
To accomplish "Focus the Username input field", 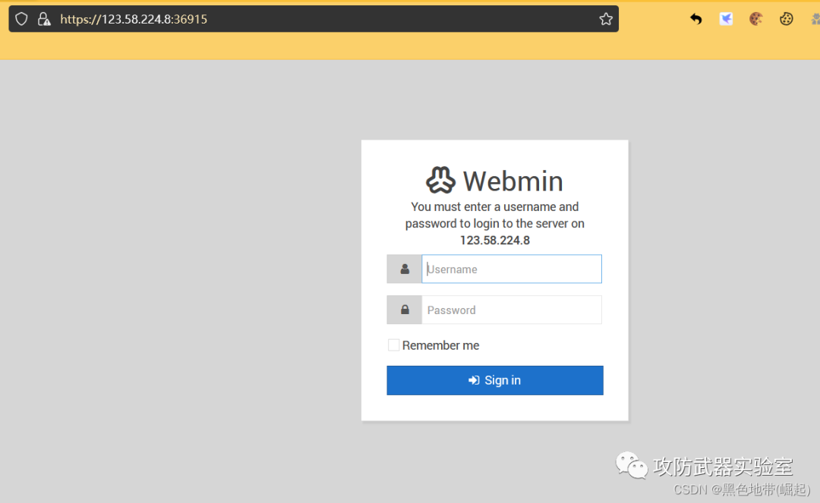I will click(x=512, y=269).
